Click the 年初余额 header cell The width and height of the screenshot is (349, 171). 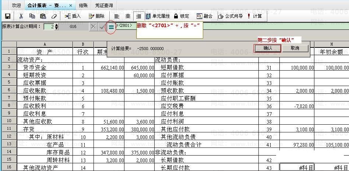coord(332,52)
